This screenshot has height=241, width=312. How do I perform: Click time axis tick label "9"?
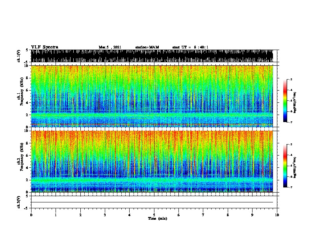coord(252,215)
